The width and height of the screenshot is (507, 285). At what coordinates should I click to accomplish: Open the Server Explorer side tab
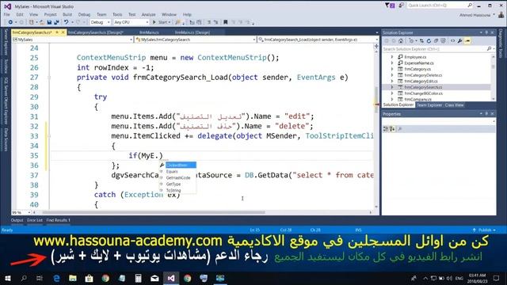point(6,42)
